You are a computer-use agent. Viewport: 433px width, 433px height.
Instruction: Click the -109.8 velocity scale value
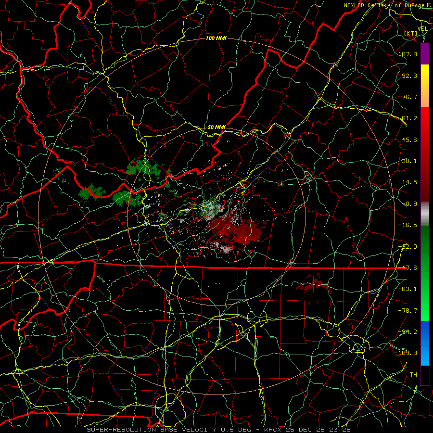[x=406, y=353]
